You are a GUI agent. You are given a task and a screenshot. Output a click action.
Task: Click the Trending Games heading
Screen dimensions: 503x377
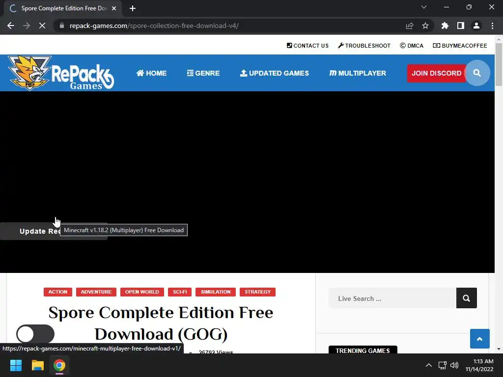click(x=363, y=350)
